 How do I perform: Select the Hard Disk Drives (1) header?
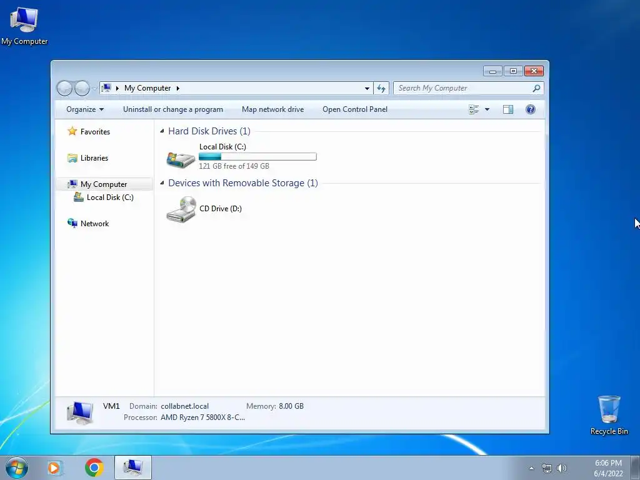point(209,131)
